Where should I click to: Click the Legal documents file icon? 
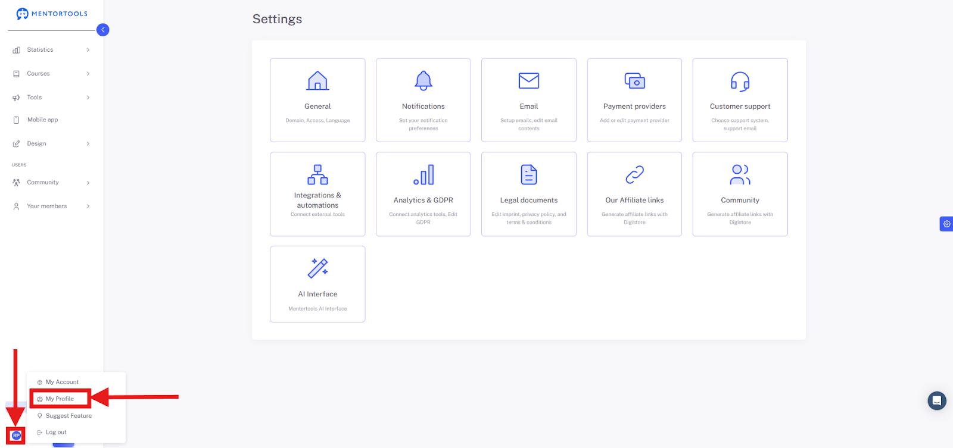pos(529,175)
